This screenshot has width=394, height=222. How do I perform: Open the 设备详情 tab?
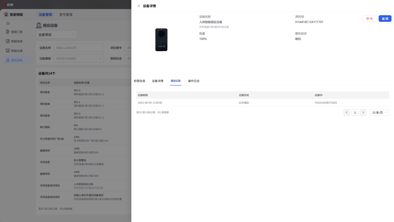(x=158, y=81)
